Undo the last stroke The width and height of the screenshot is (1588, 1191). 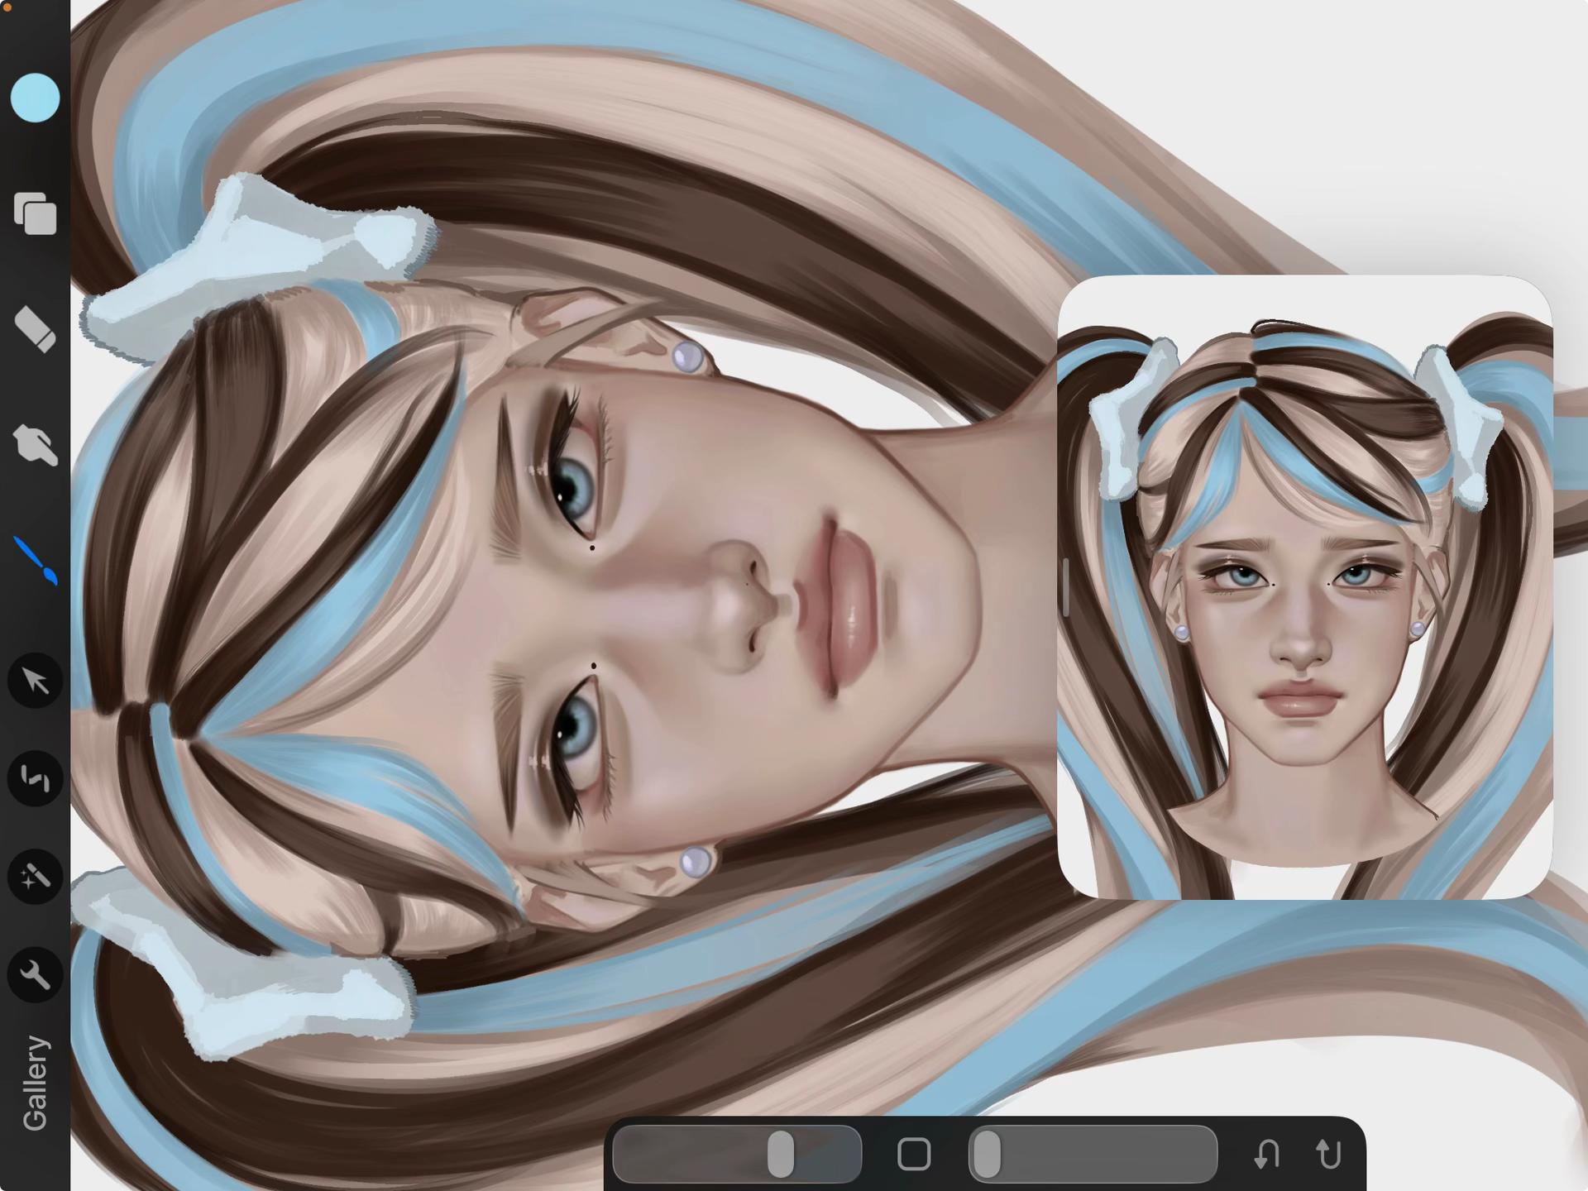1266,1154
